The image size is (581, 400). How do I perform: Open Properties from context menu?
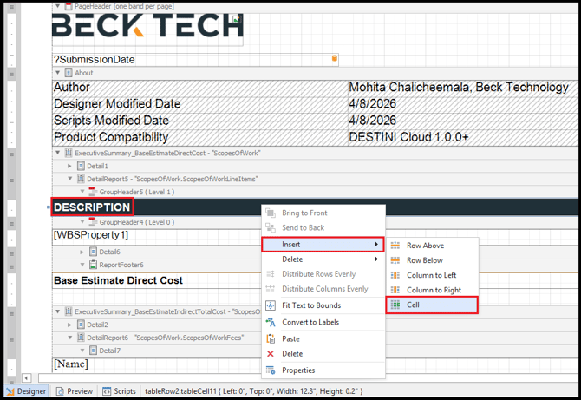tap(323, 370)
